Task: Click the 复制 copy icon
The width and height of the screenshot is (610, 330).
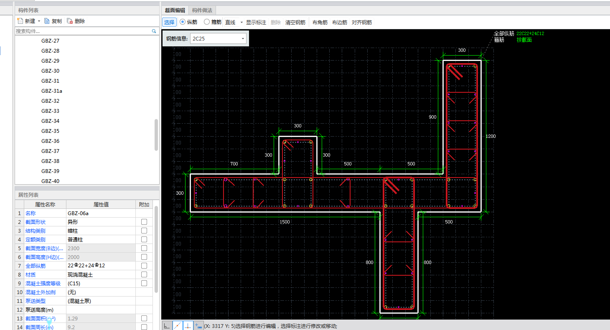Action: (x=47, y=21)
